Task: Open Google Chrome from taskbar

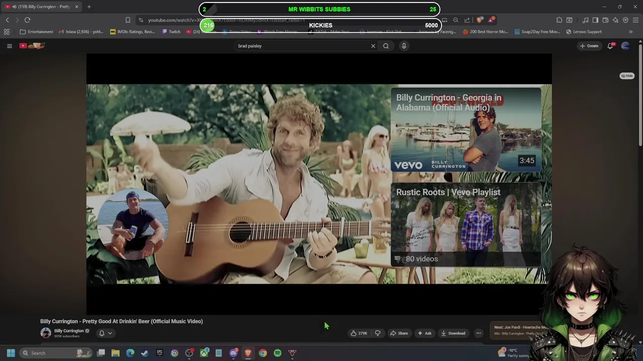Action: [x=263, y=353]
